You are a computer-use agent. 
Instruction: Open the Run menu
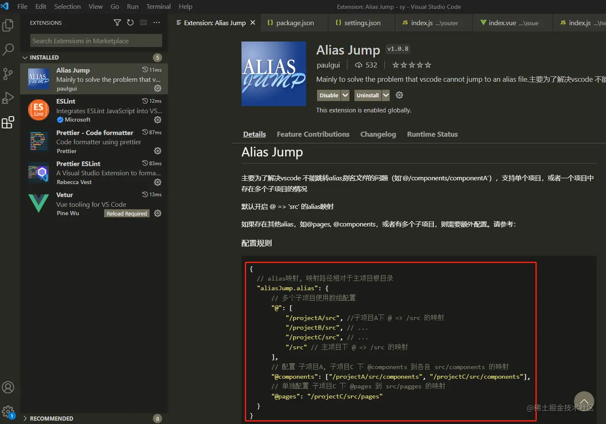pyautogui.click(x=133, y=6)
